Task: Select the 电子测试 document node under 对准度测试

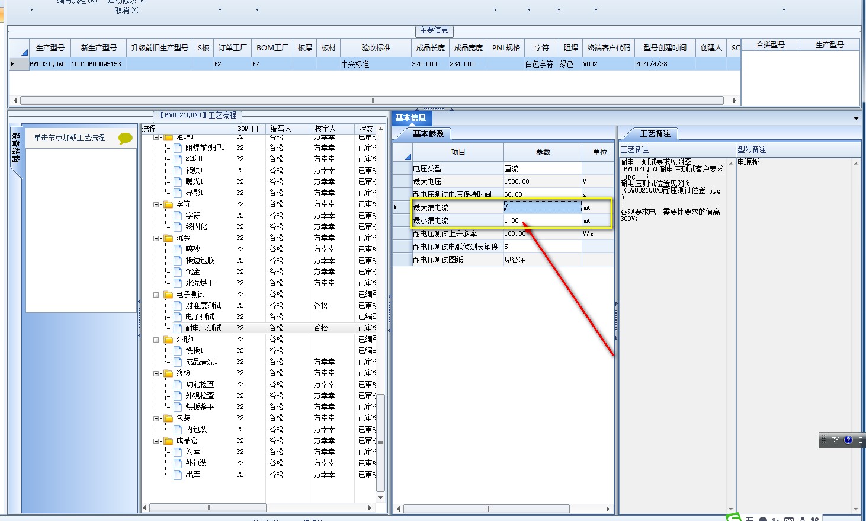Action: (178, 317)
